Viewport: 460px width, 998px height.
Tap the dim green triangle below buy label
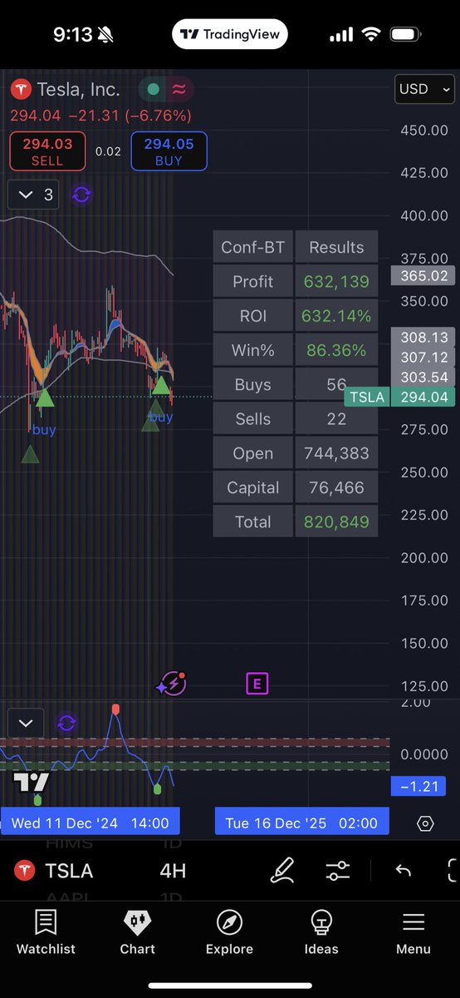point(30,453)
